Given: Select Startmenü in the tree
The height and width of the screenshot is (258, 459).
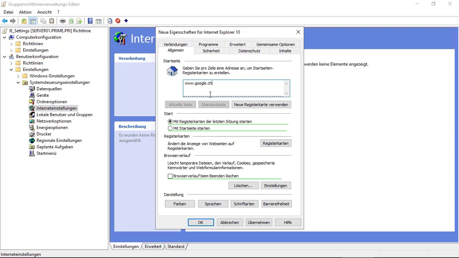Looking at the screenshot, I should pos(46,153).
